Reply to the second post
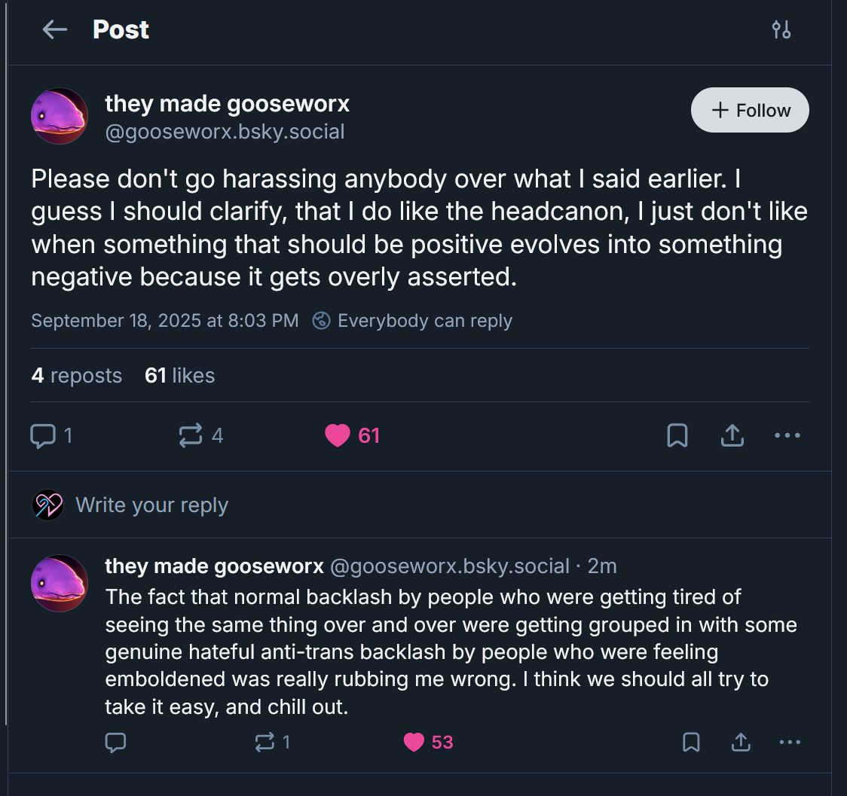 point(115,743)
